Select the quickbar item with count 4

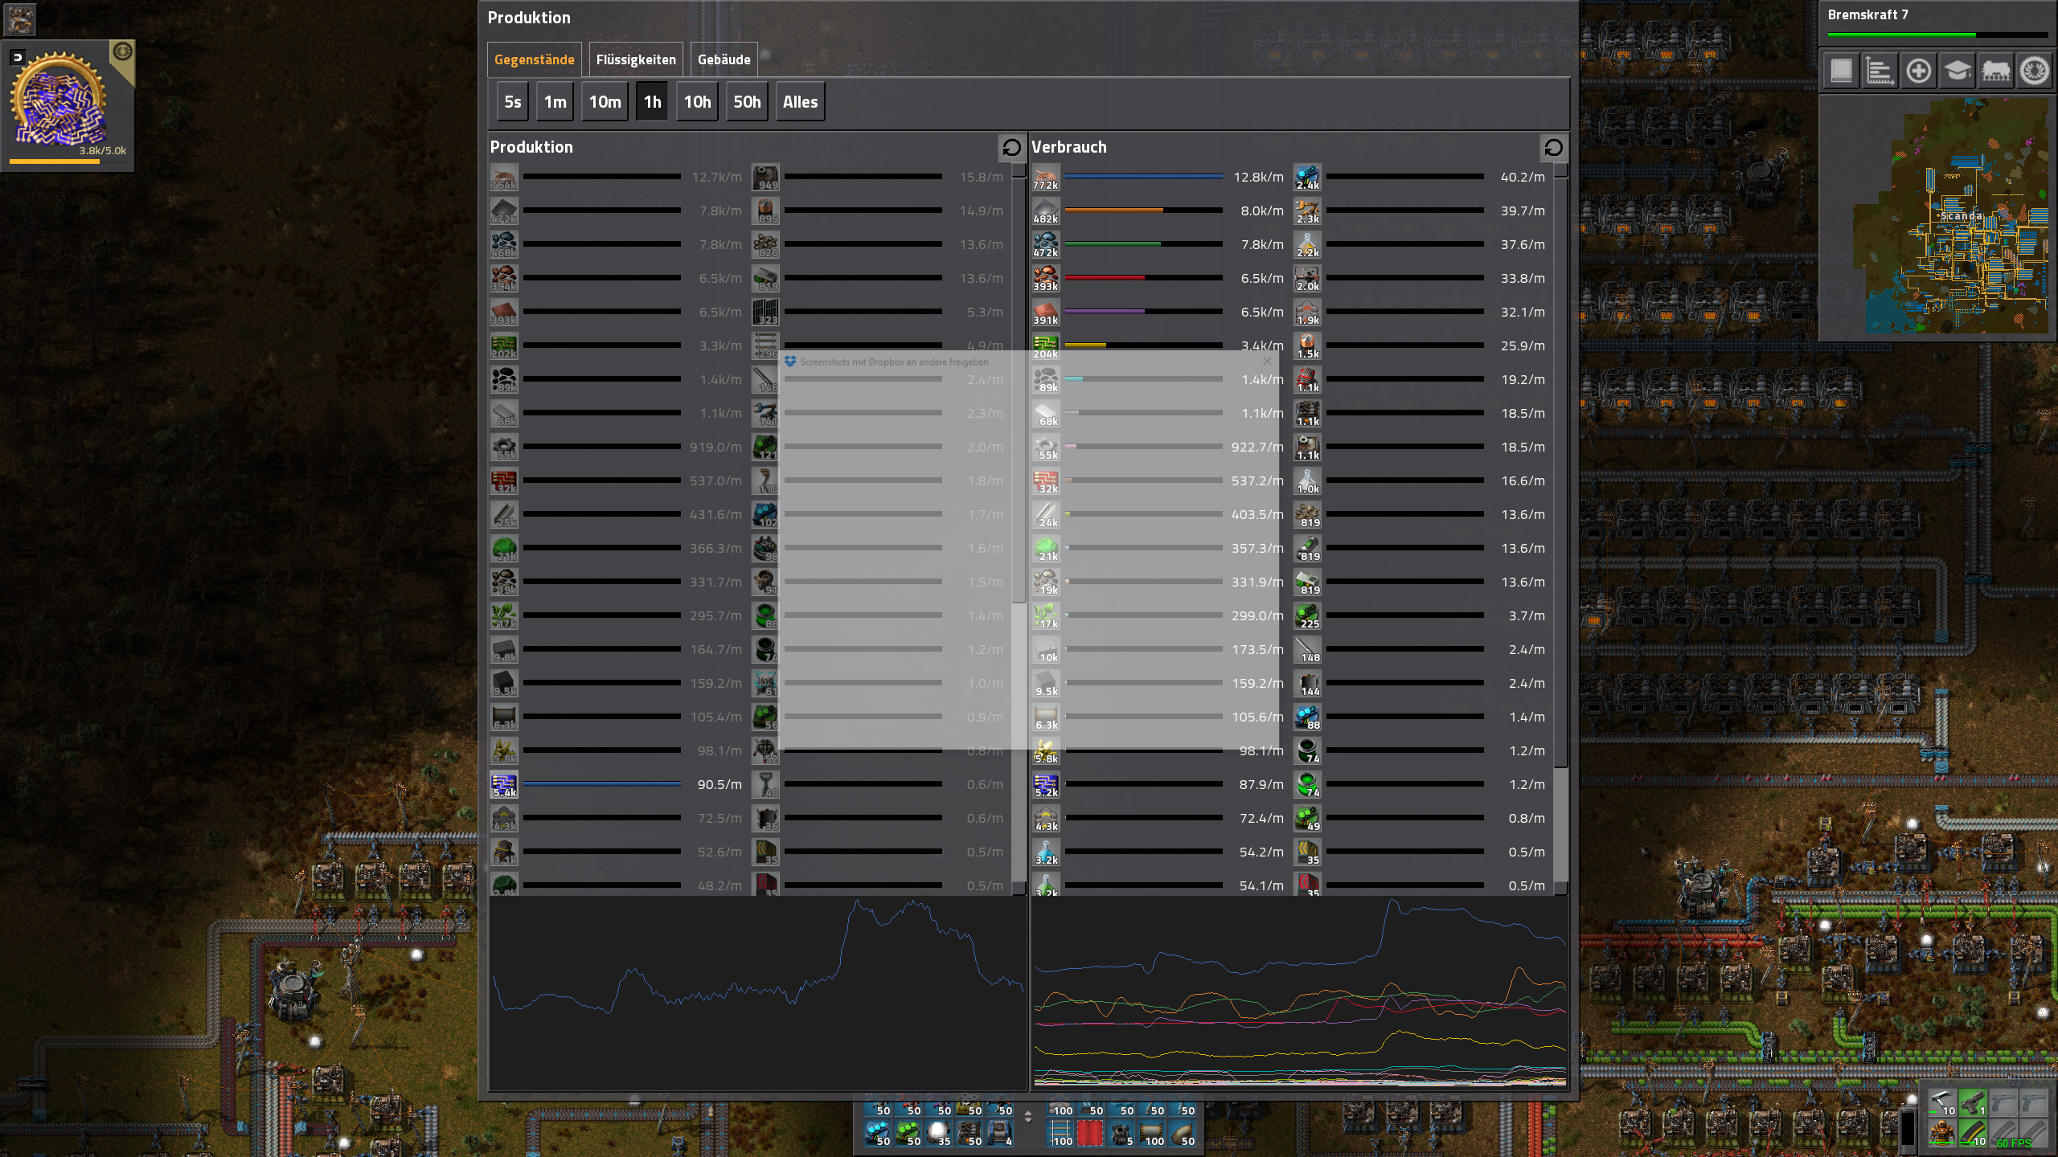coord(999,1133)
